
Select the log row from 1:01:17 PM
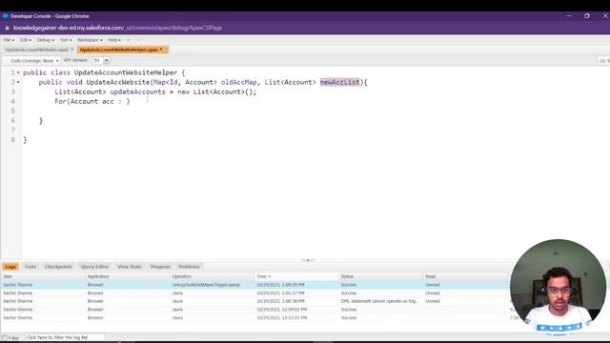click(x=254, y=293)
